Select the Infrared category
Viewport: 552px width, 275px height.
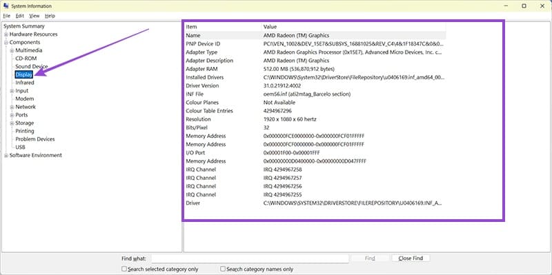click(x=25, y=83)
